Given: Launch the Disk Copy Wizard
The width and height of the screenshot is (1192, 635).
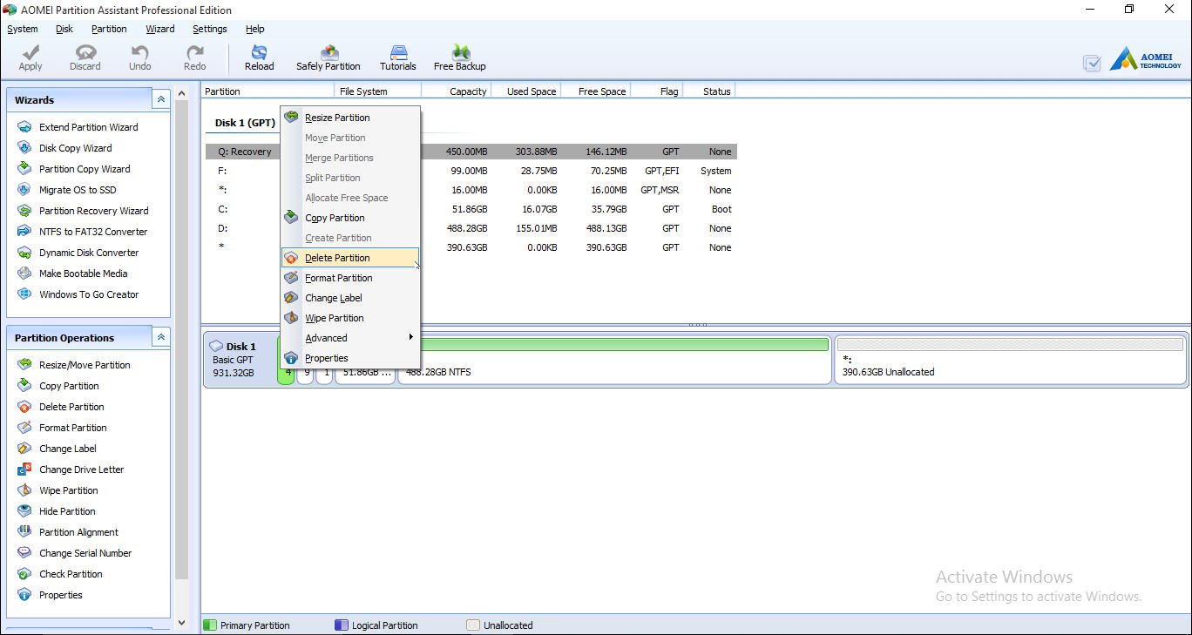Looking at the screenshot, I should (64, 148).
